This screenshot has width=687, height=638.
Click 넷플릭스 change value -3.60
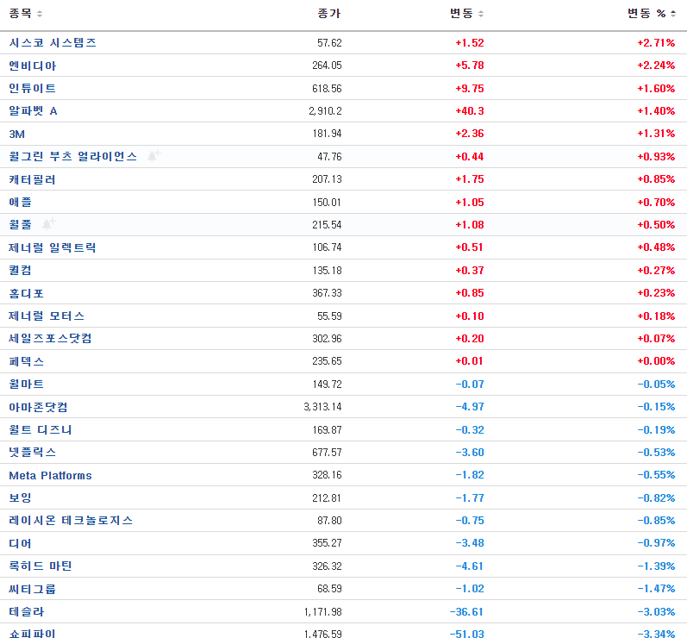tap(470, 453)
